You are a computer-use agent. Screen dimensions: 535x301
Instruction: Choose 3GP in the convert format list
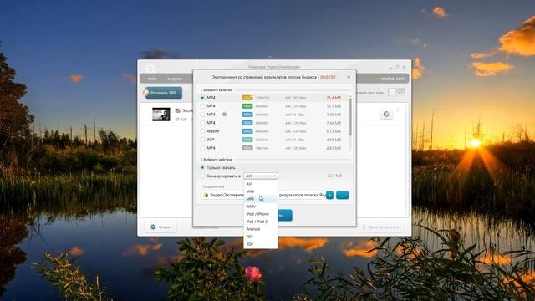click(261, 244)
